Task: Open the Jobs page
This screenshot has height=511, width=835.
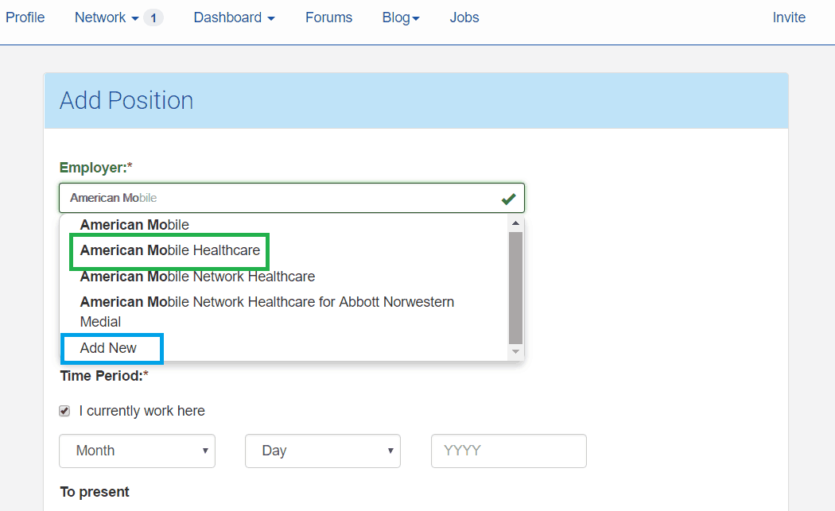Action: point(464,17)
